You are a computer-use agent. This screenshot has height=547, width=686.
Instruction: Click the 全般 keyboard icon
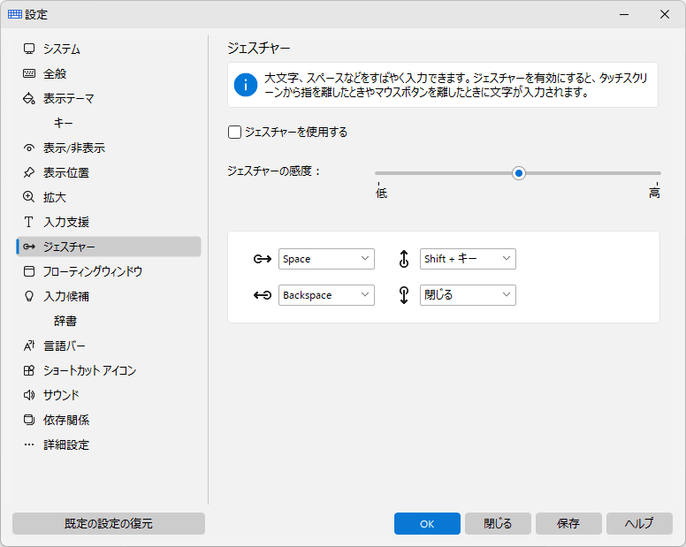point(29,73)
